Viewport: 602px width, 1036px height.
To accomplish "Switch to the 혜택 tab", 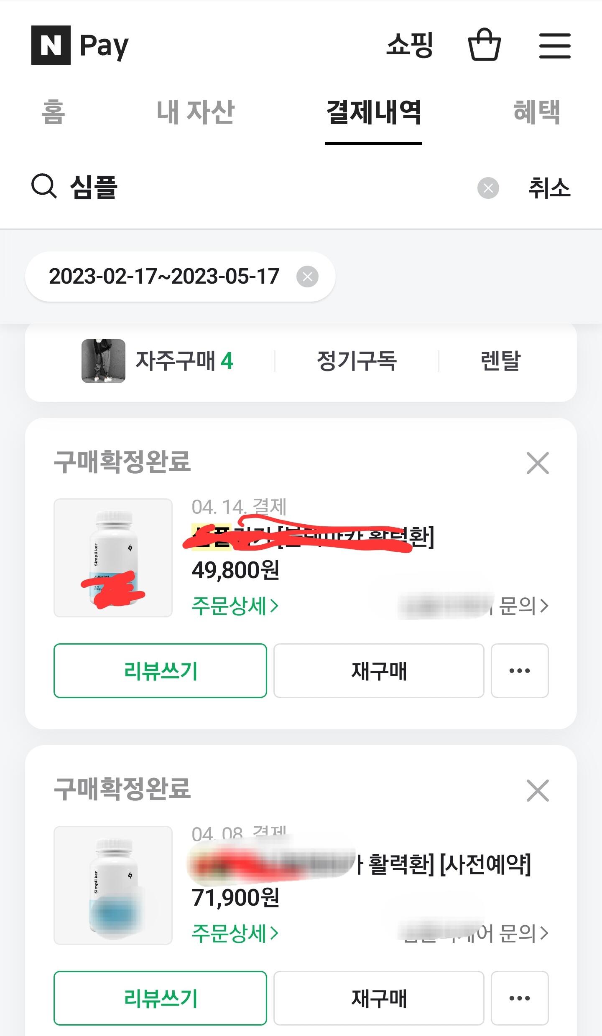I will coord(536,112).
